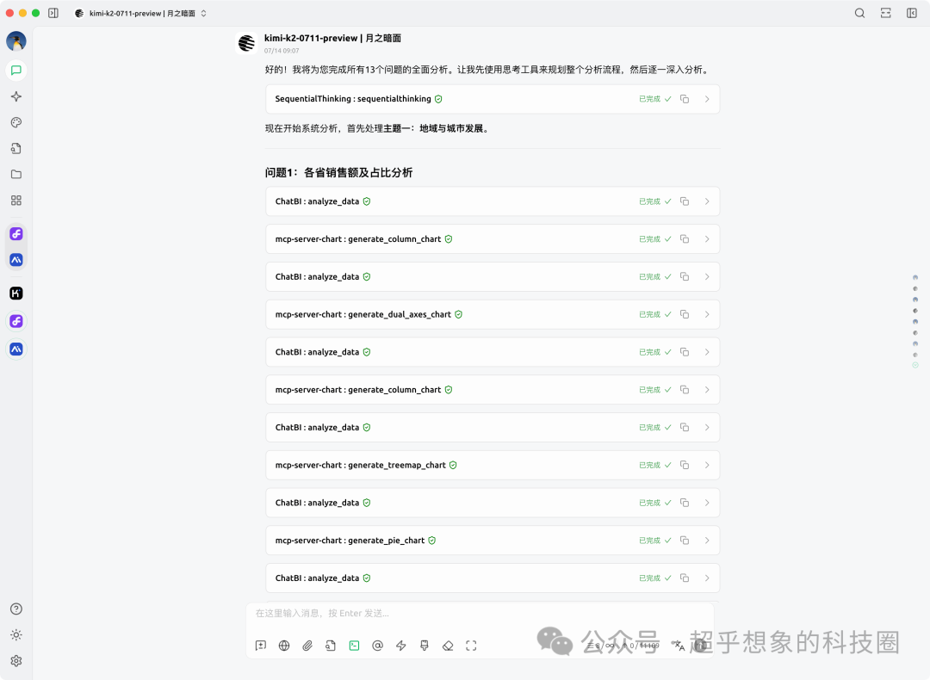930x680 pixels.
Task: Open the black Kimi mini app icon
Action: 16,294
